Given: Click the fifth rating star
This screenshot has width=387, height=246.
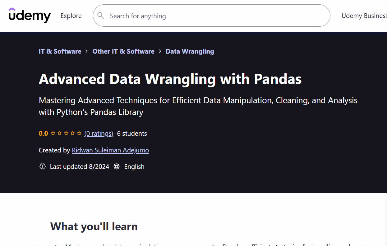Looking at the screenshot, I should coord(79,134).
